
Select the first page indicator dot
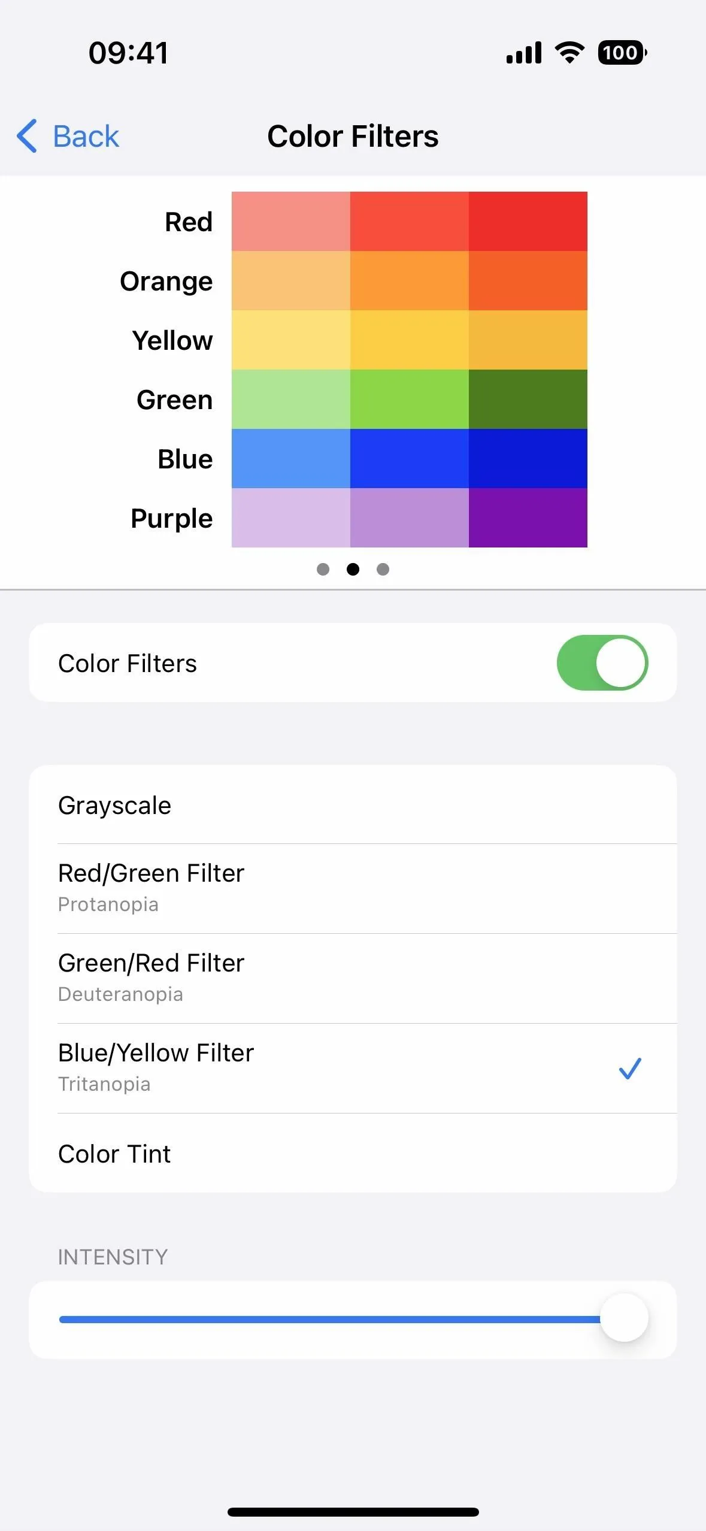(x=323, y=569)
